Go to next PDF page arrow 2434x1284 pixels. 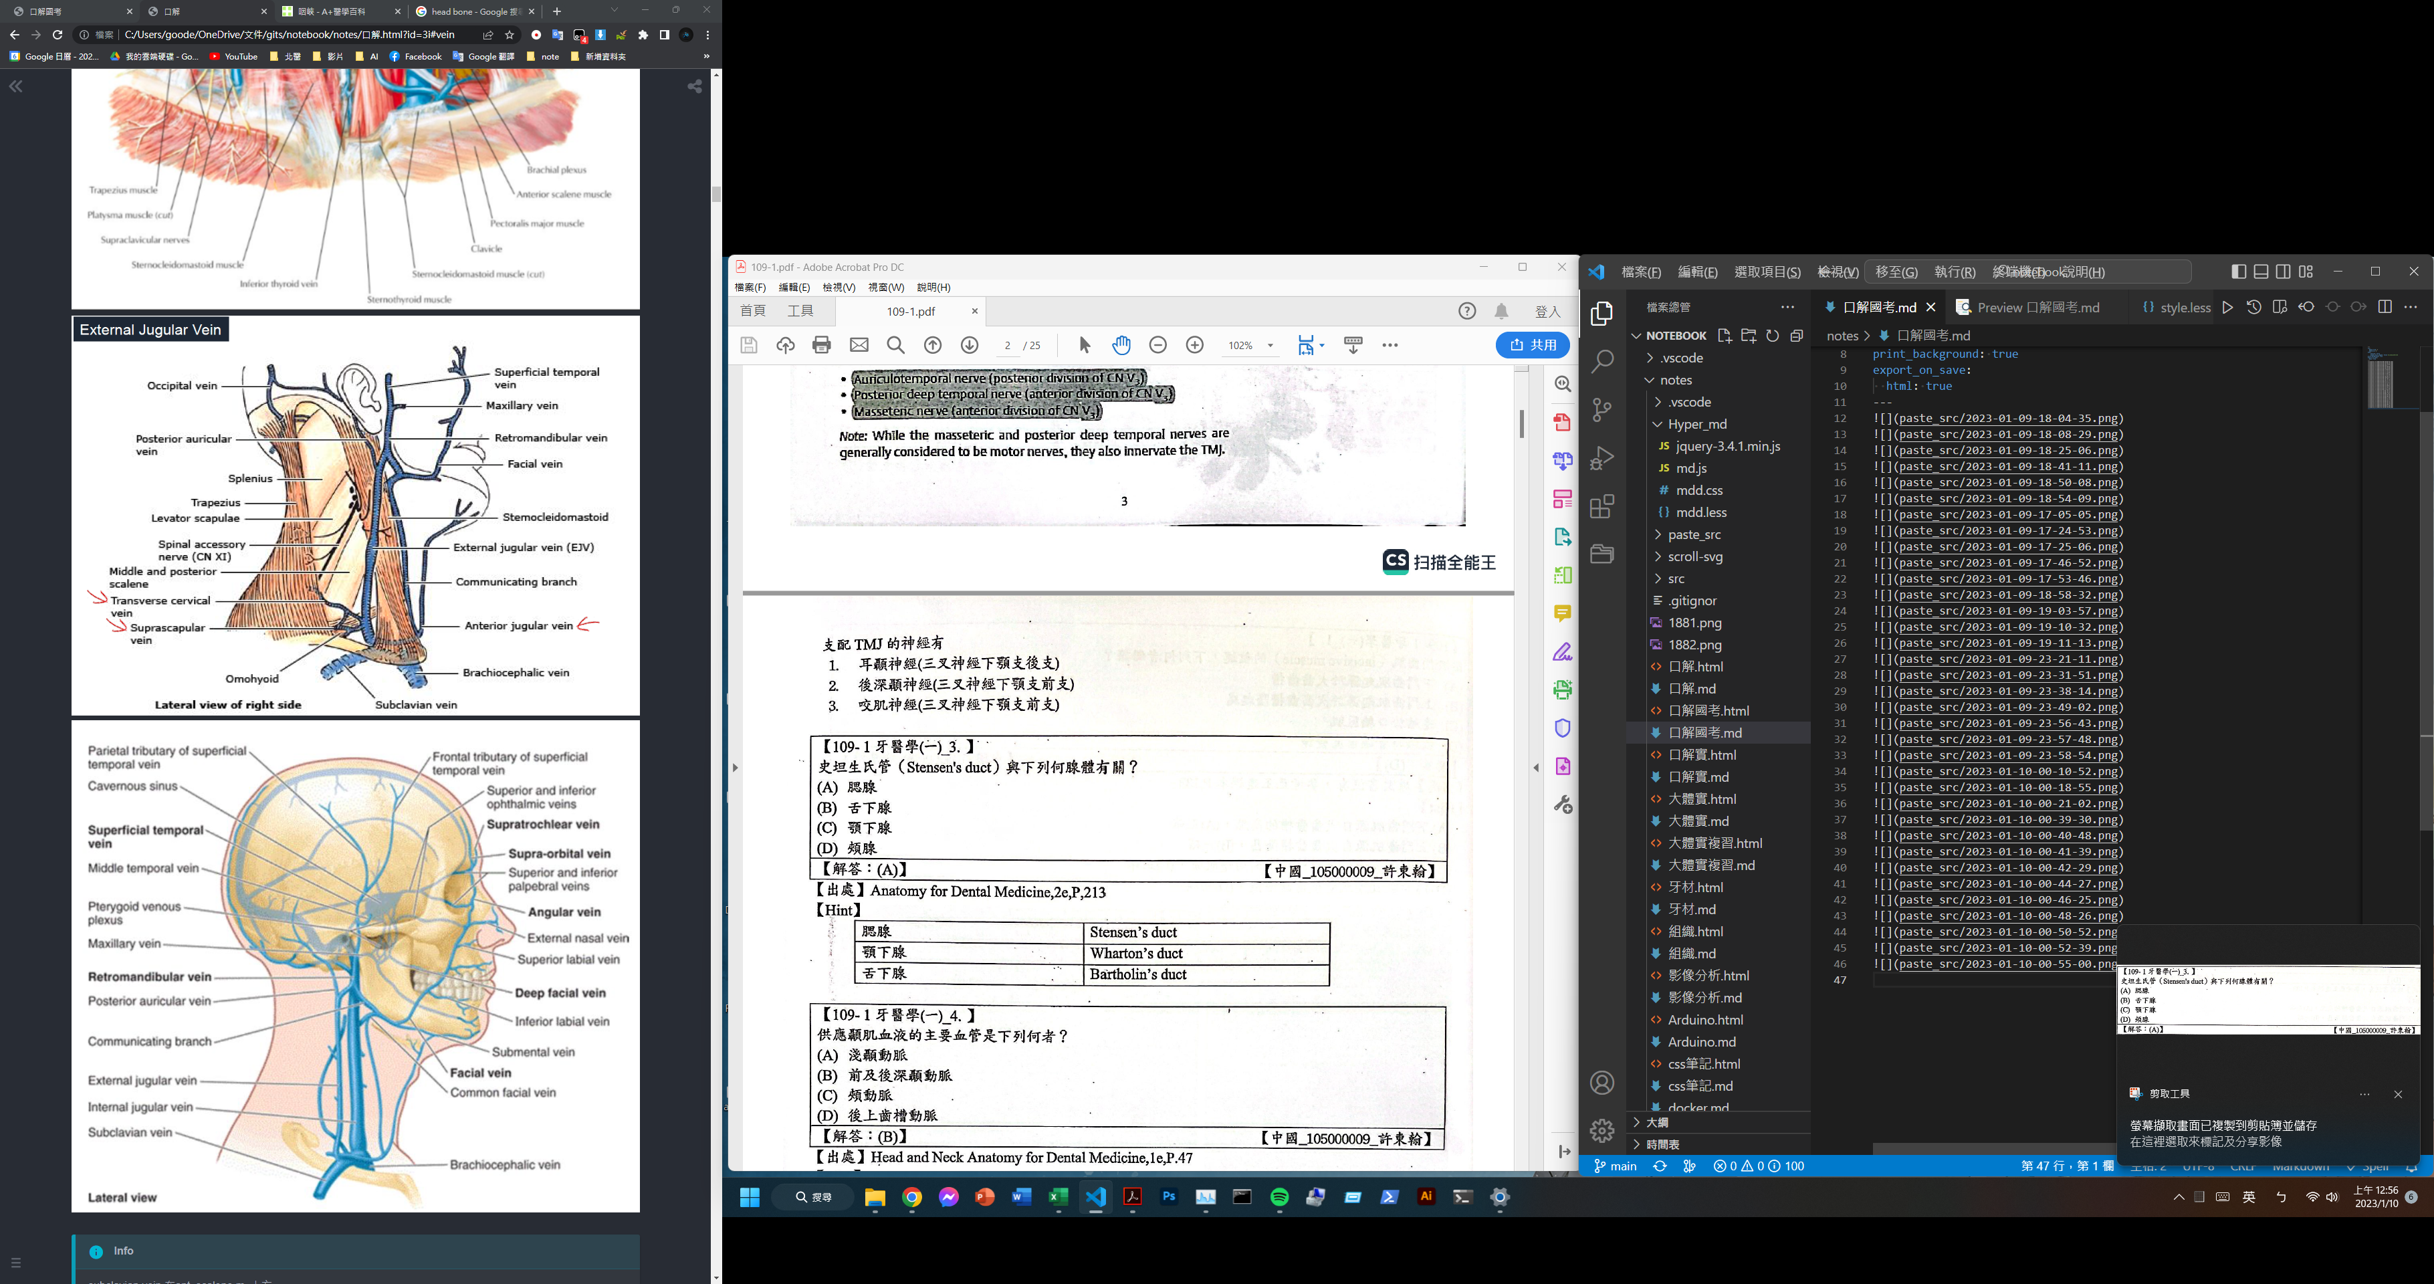pyautogui.click(x=970, y=345)
